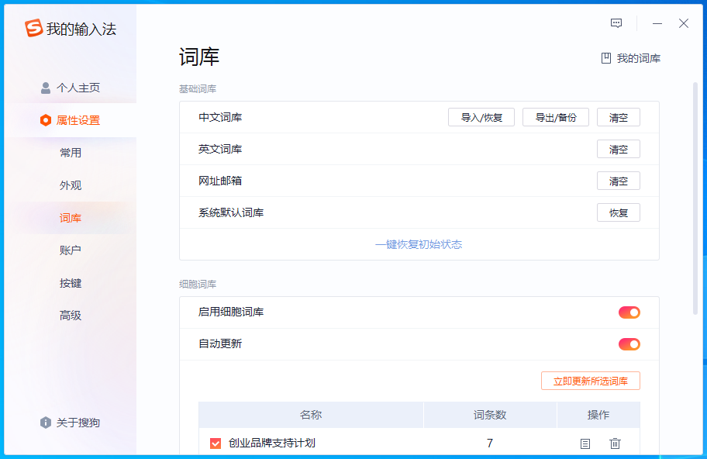Disable the 自动更新 switch
This screenshot has width=707, height=459.
[629, 344]
